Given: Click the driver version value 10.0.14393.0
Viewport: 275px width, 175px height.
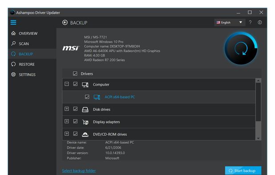Looking at the screenshot, I should (x=115, y=153).
